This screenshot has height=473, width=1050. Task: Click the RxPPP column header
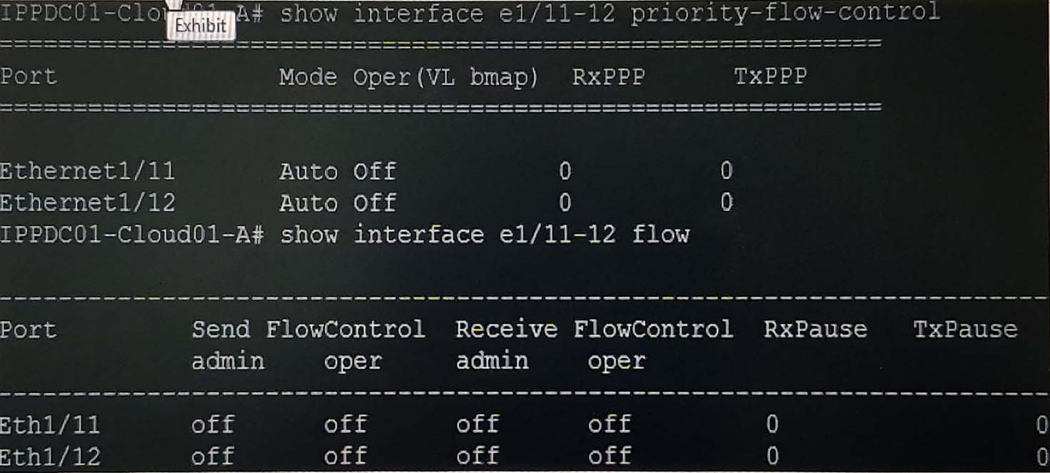[x=608, y=77]
